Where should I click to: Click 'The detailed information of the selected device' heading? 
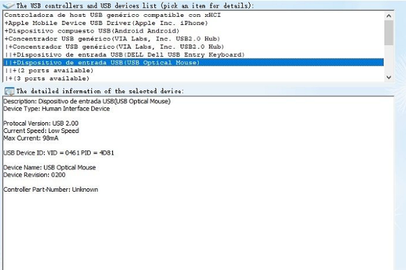pyautogui.click(x=100, y=91)
